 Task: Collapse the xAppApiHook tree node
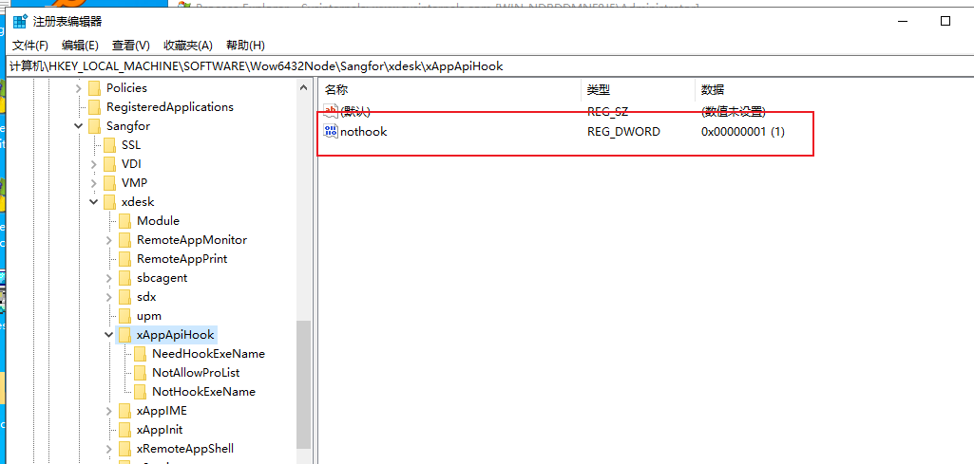tap(108, 335)
